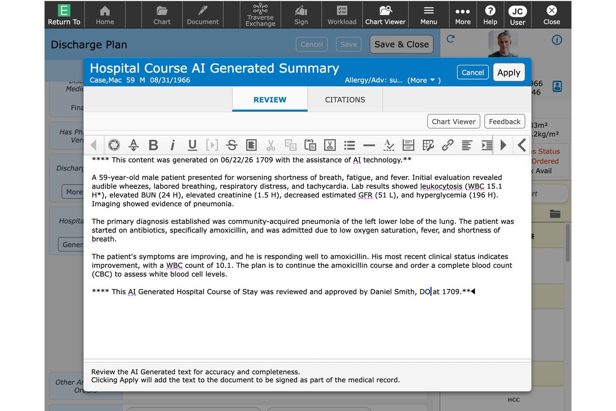
Task: Paste from clipboard
Action: tap(310, 145)
